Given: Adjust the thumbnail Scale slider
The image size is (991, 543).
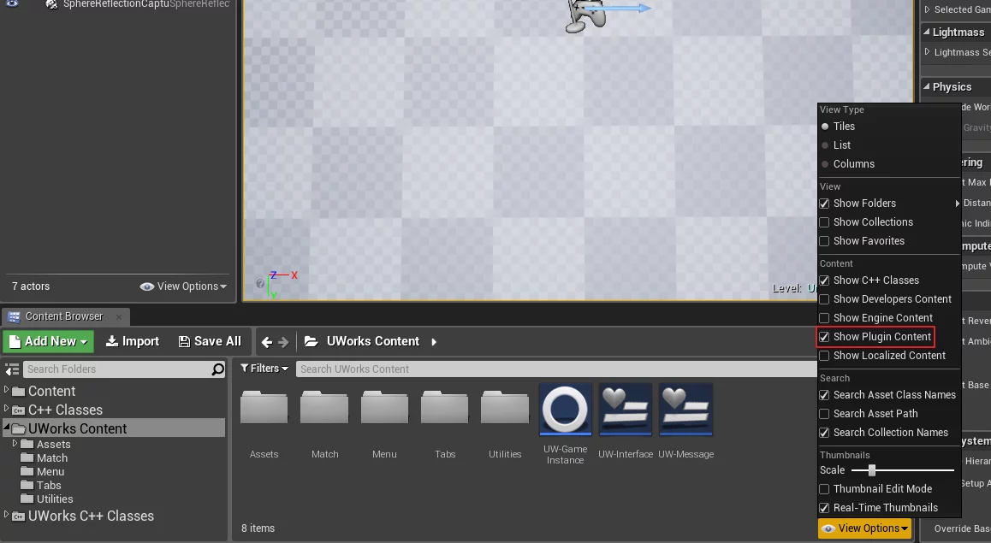Looking at the screenshot, I should pyautogui.click(x=871, y=470).
